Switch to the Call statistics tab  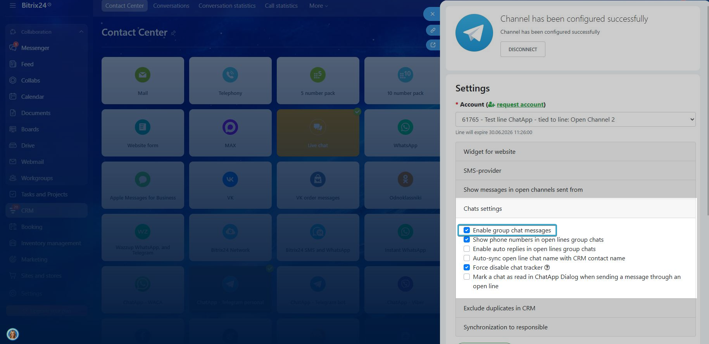(281, 6)
